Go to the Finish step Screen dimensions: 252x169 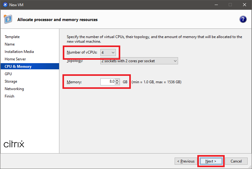pos(9,96)
